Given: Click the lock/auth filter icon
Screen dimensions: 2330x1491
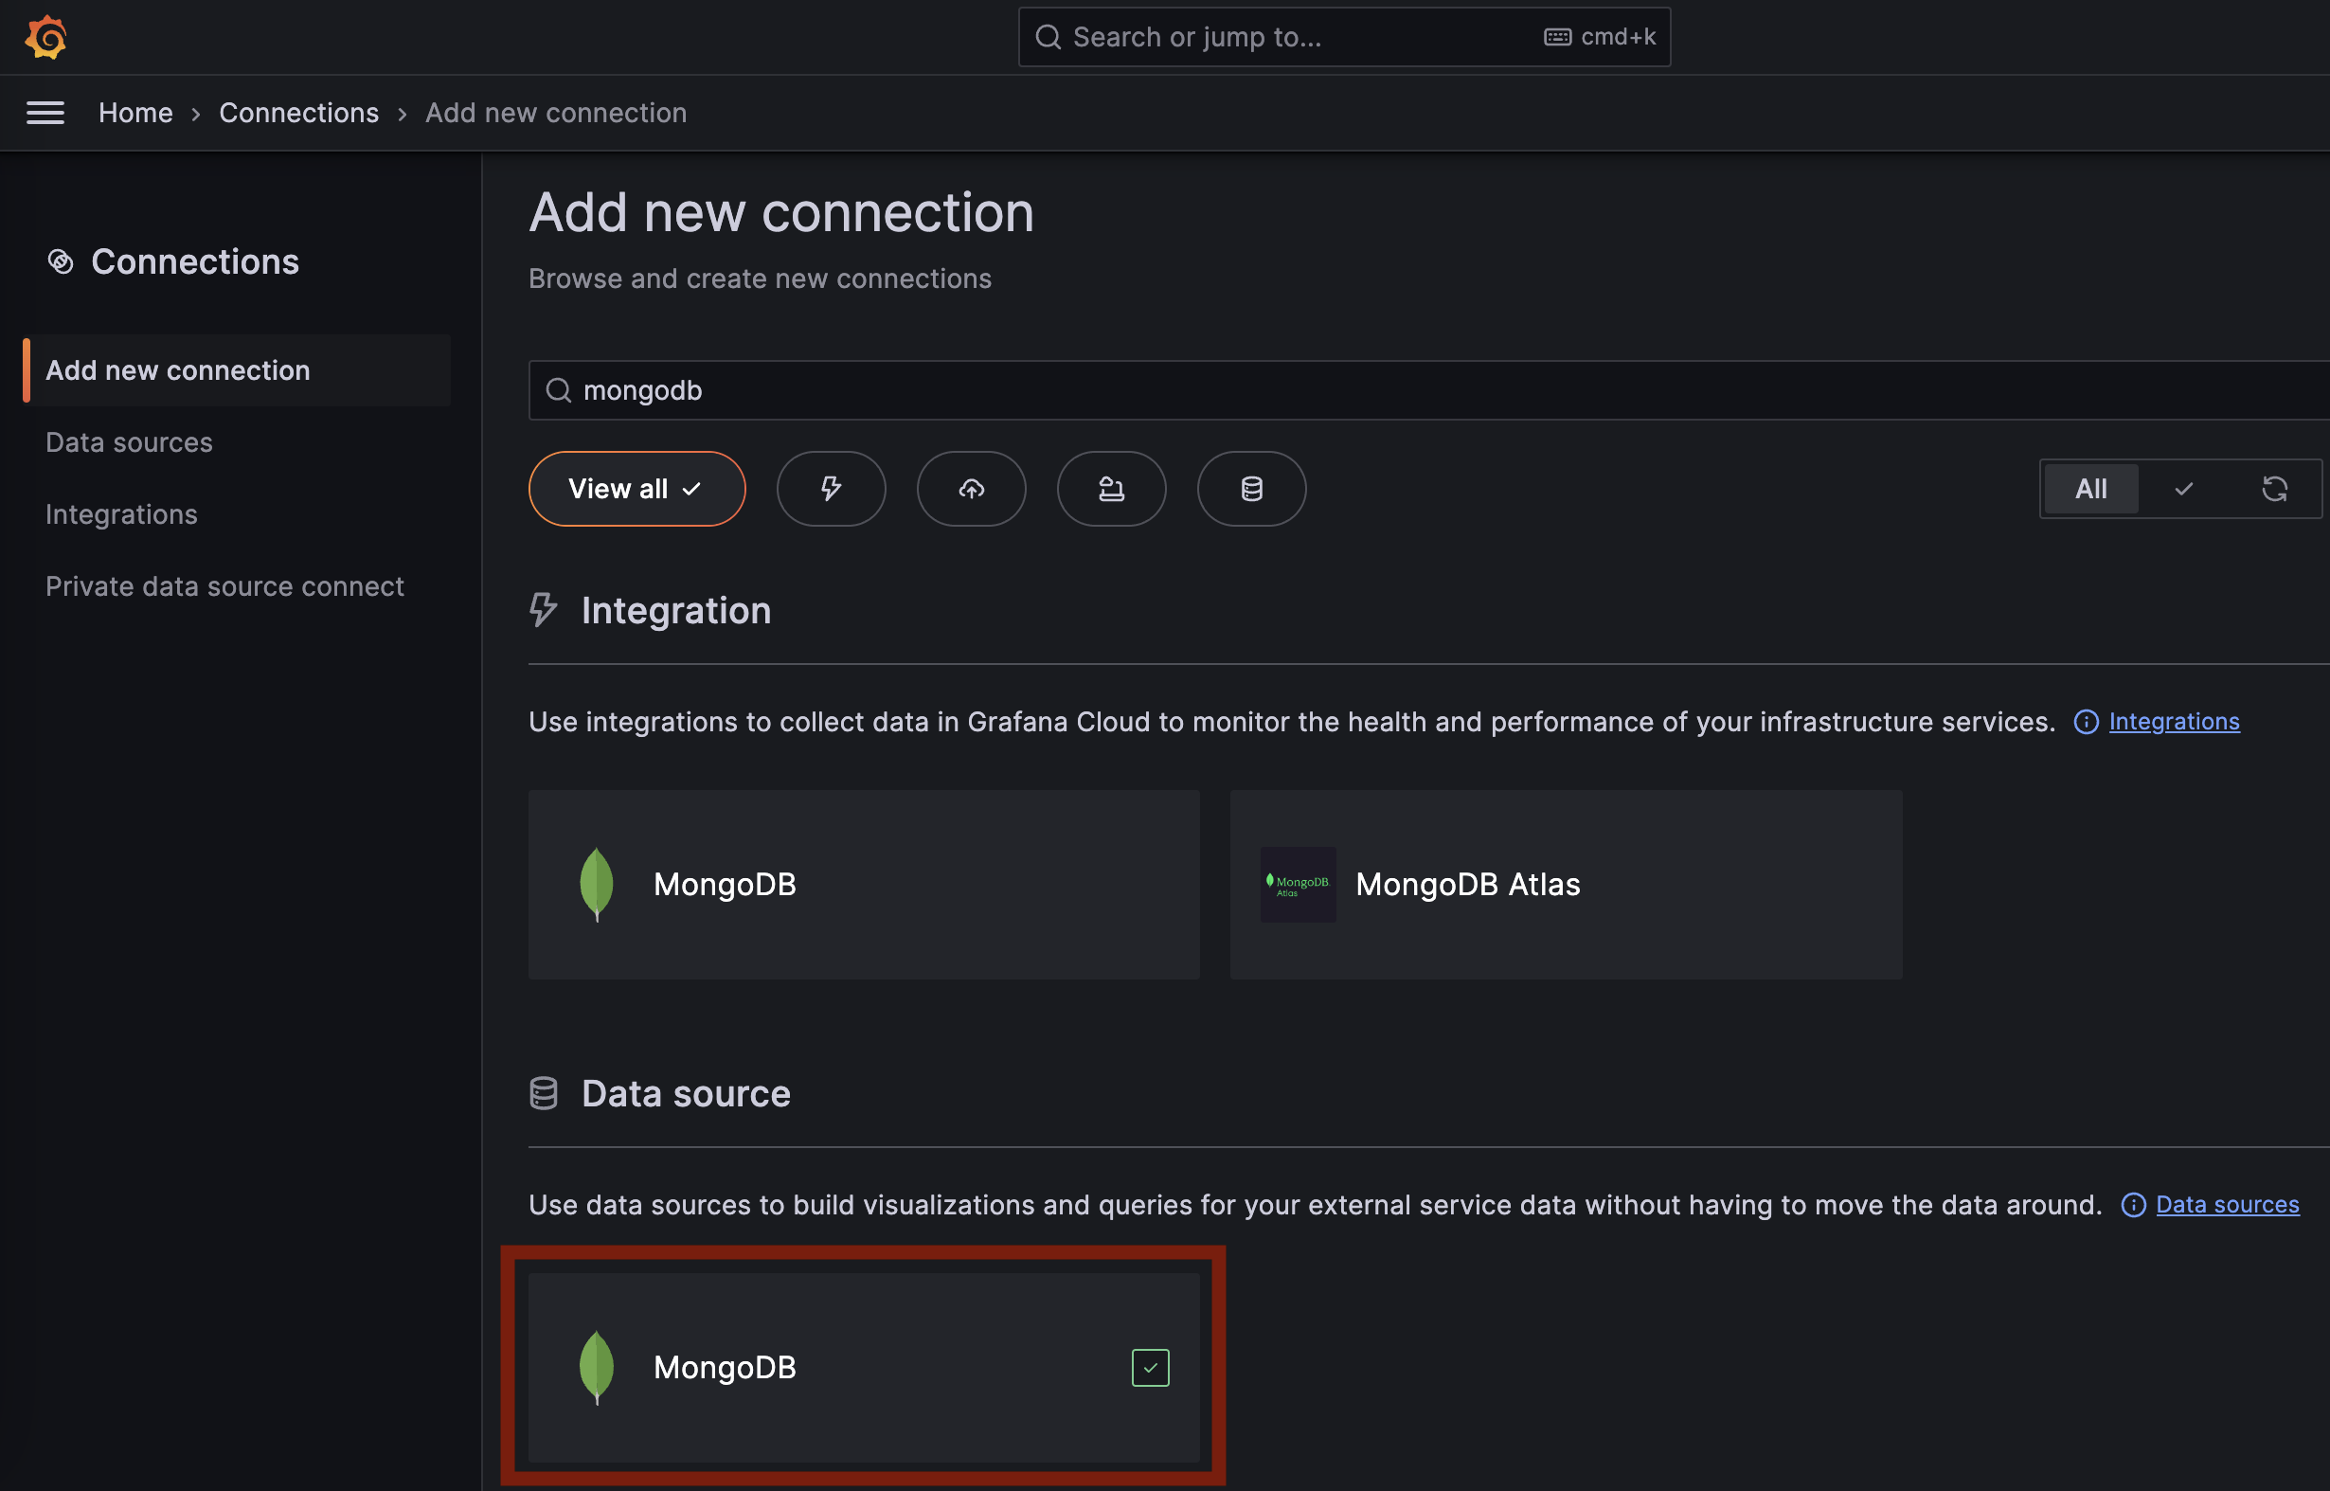Looking at the screenshot, I should [1109, 488].
